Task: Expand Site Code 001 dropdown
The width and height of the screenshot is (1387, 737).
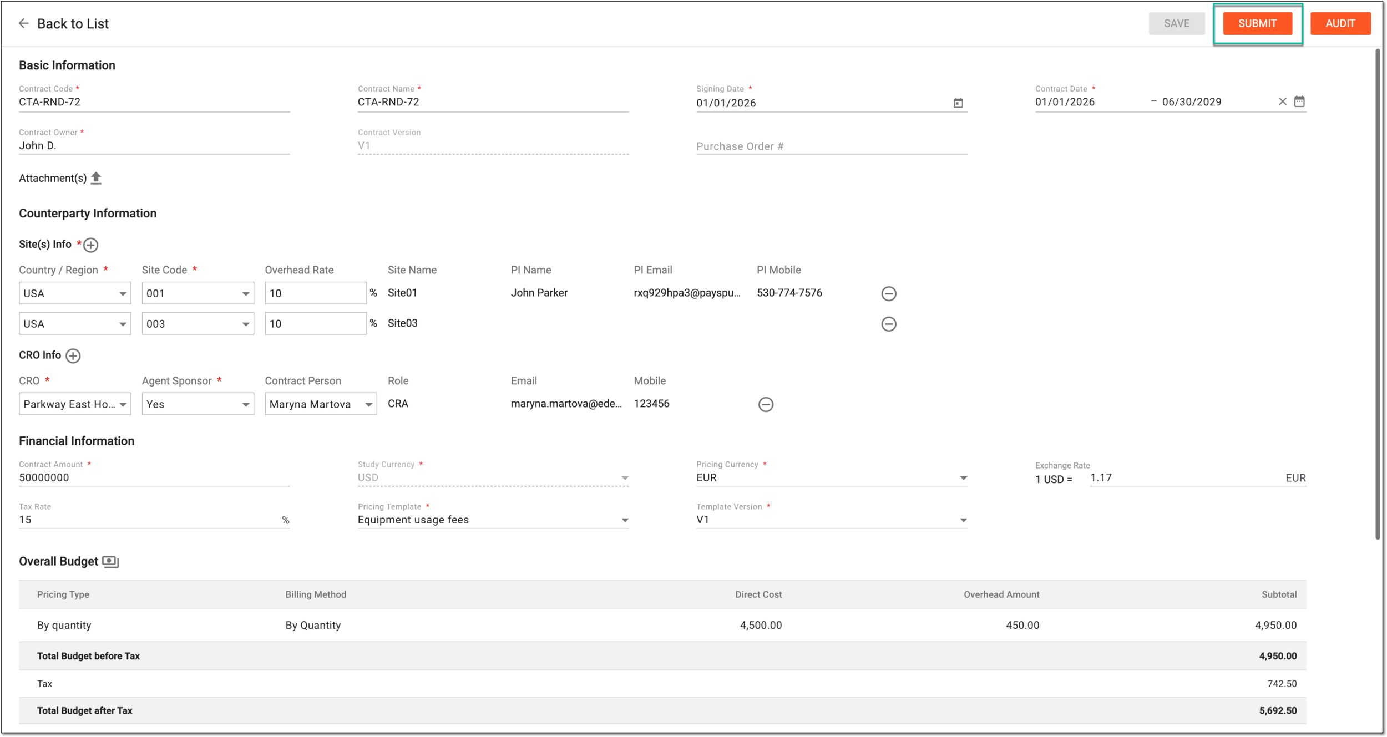Action: coord(198,293)
